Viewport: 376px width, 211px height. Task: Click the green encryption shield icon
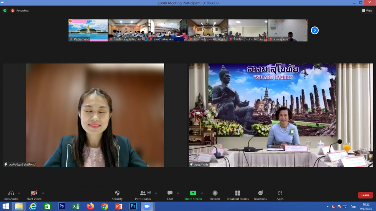5,10
